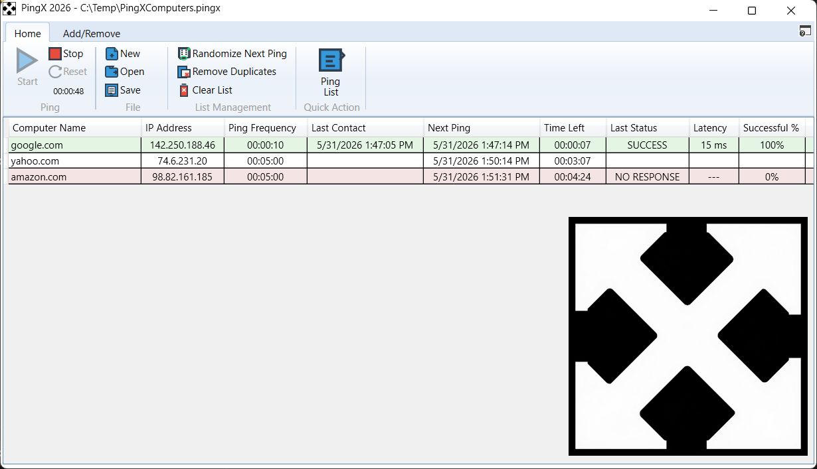Click the 15 ms latency cell
The width and height of the screenshot is (817, 469).
pos(714,145)
